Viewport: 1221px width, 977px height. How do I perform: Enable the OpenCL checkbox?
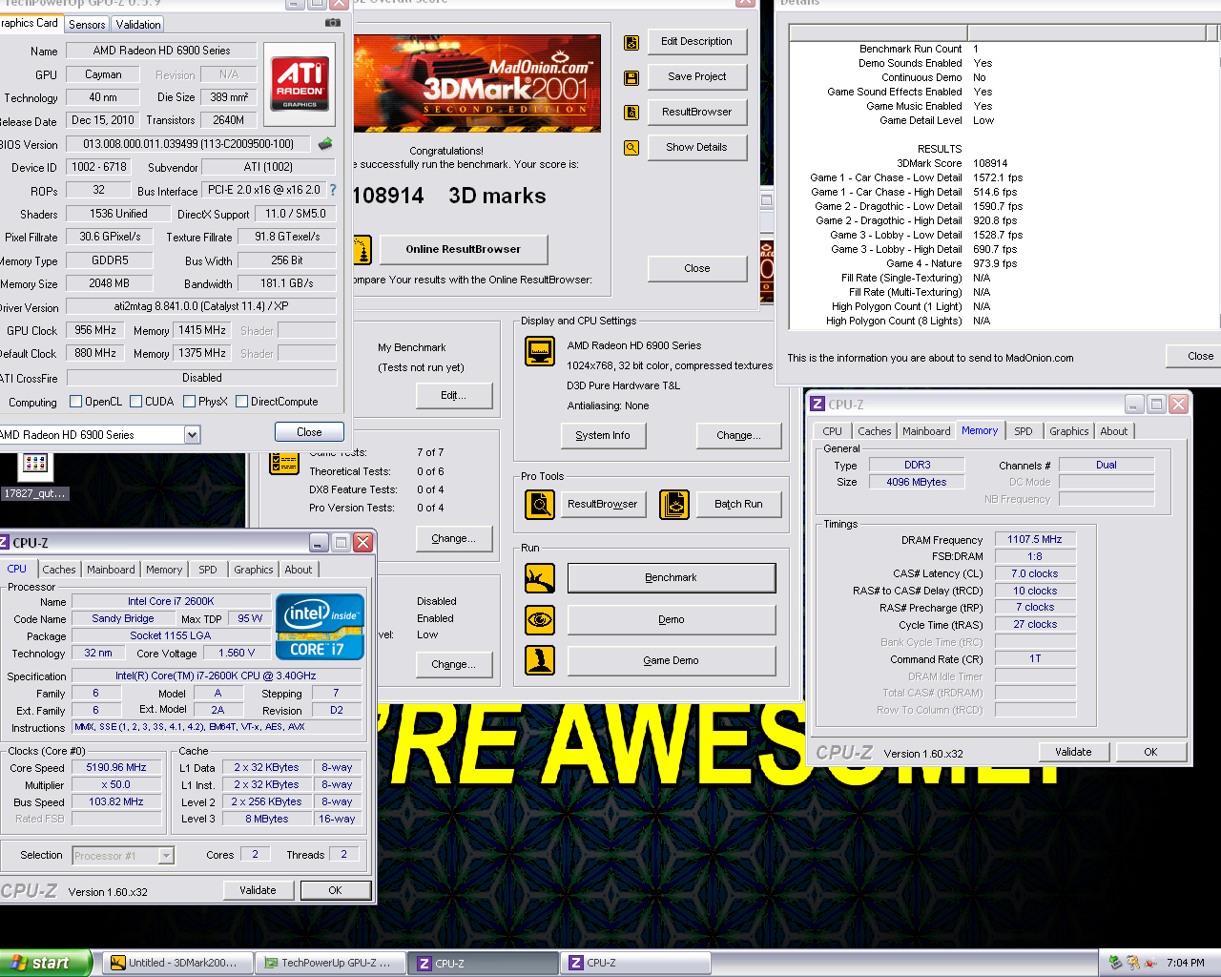tap(75, 402)
